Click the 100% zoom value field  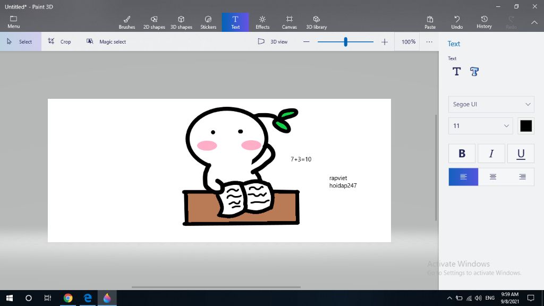409,41
